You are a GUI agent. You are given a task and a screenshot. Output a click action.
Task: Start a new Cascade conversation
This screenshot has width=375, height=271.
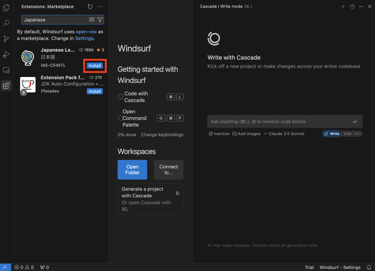pyautogui.click(x=343, y=7)
